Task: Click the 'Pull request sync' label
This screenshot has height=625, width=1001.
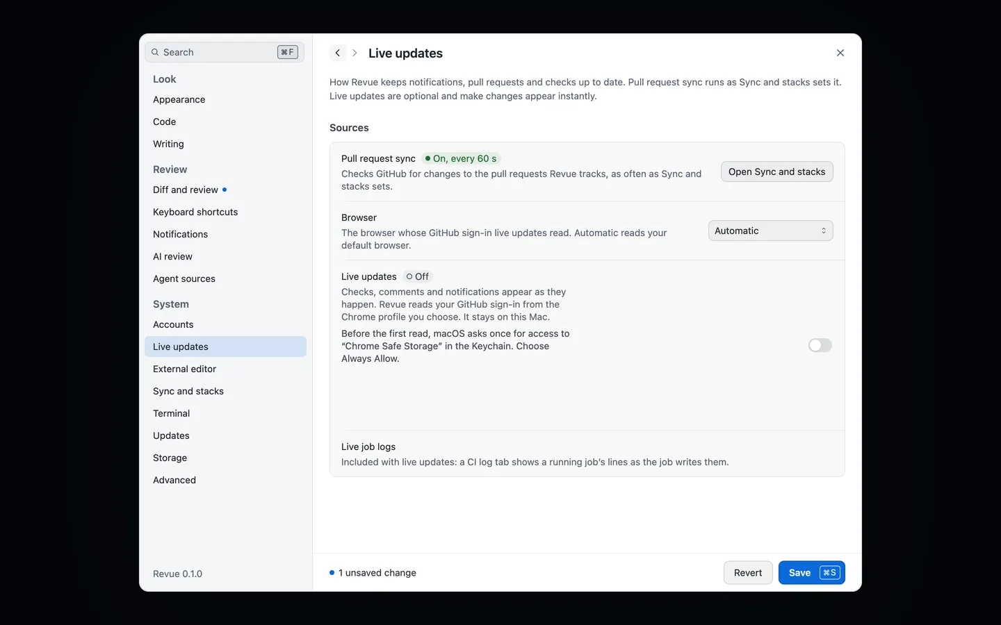Action: tap(378, 158)
